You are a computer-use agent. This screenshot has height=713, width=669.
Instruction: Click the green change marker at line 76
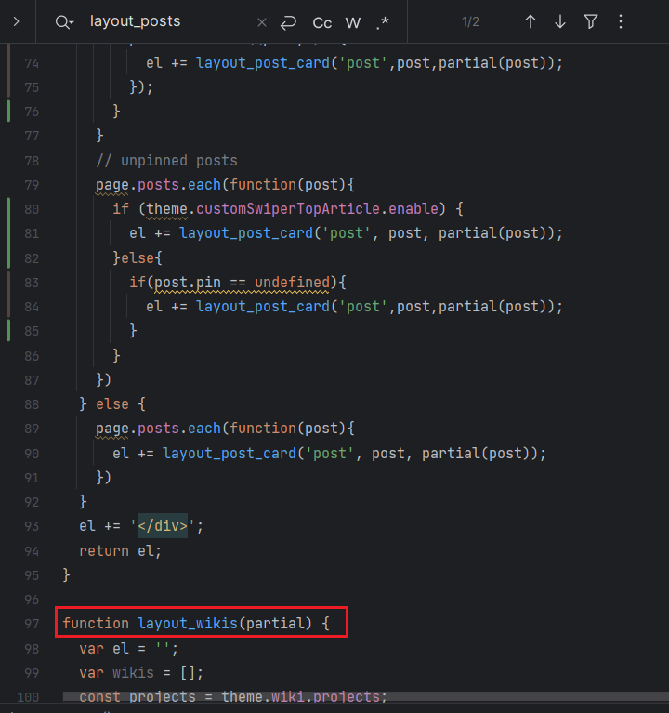coord(8,111)
